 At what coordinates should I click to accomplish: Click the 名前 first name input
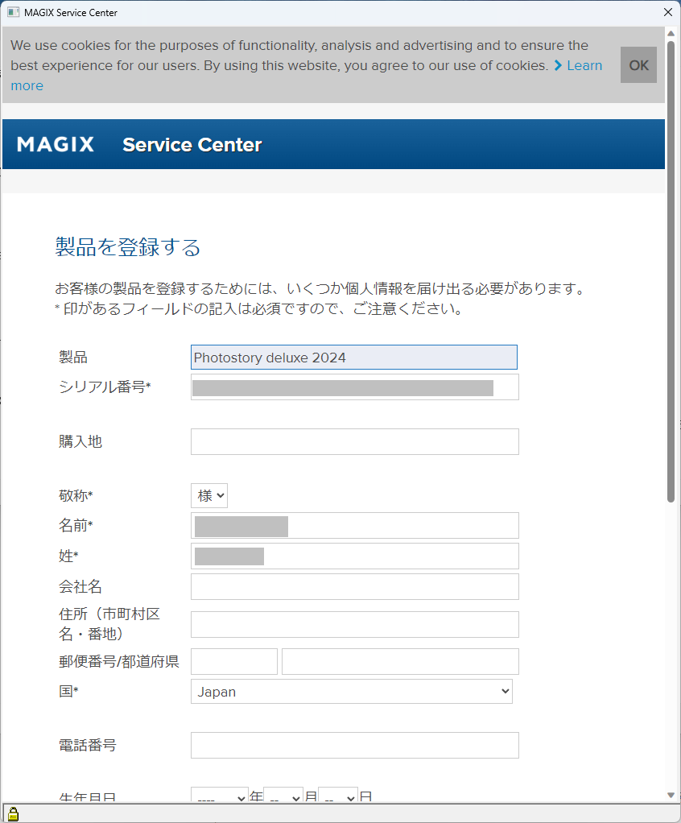pyautogui.click(x=355, y=526)
